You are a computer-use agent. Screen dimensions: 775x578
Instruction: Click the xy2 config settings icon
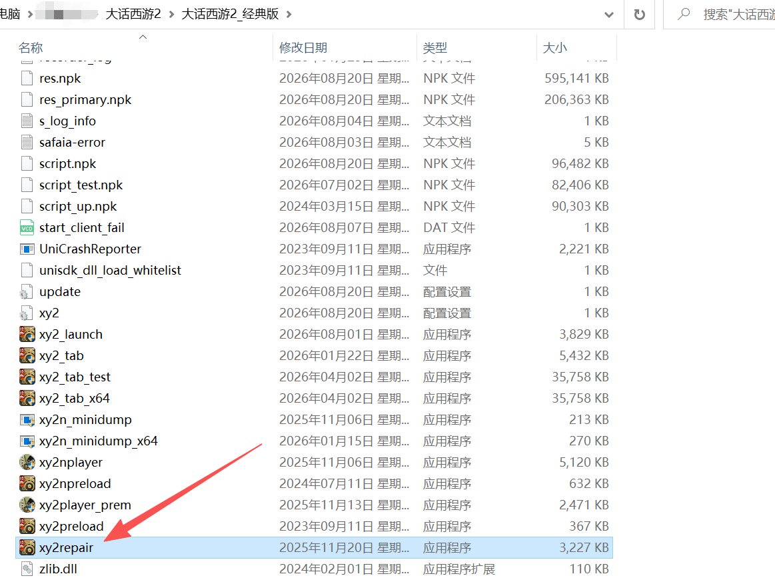(26, 313)
